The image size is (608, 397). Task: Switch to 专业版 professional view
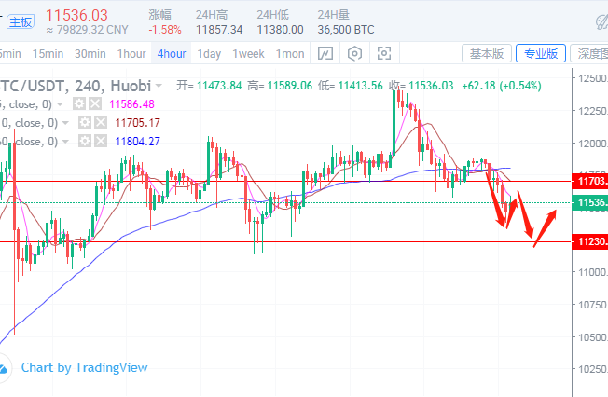(541, 53)
